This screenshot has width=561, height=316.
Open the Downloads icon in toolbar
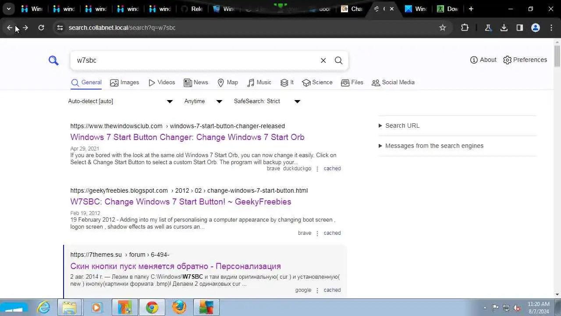504,28
